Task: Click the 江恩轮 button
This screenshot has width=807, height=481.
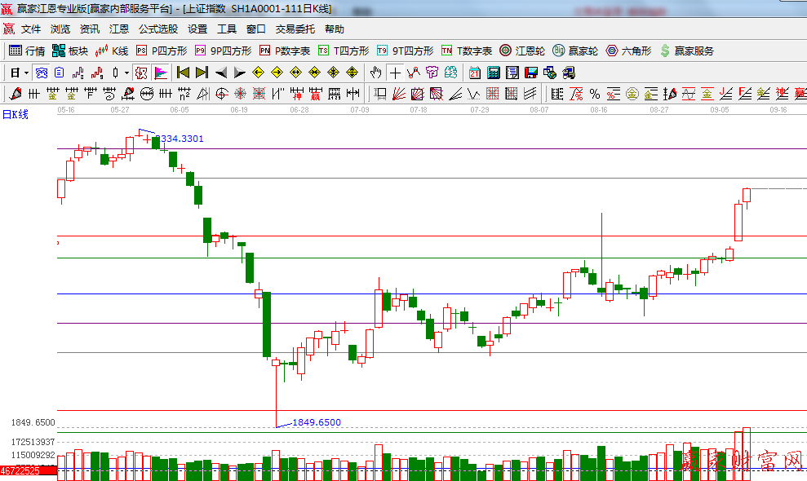Action: tap(522, 51)
